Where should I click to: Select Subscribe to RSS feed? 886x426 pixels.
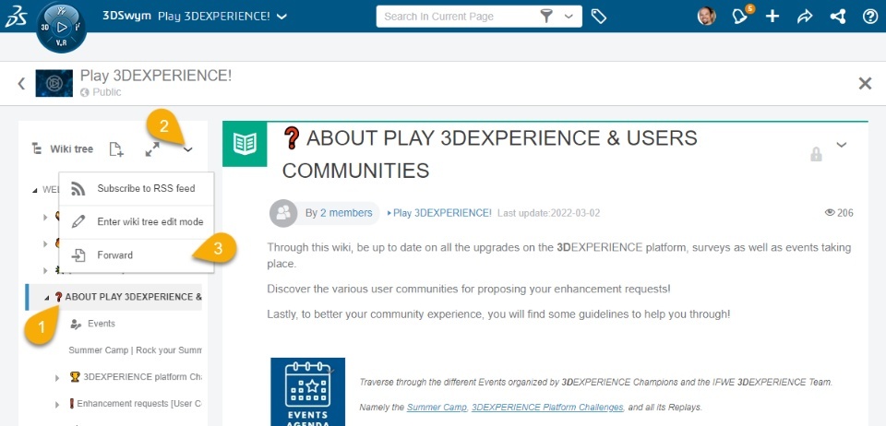[137, 188]
